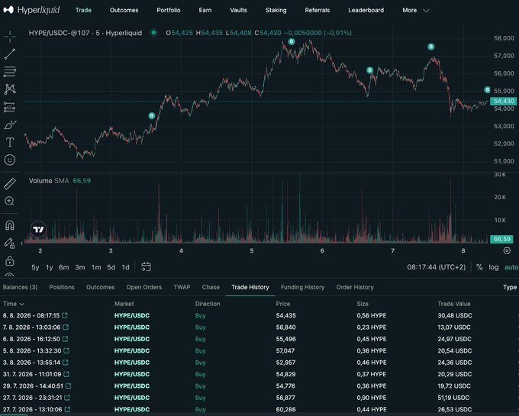The image size is (519, 416).
Task: Click HYPE/USDC market in 8. 8. 2026 row
Action: tap(132, 315)
